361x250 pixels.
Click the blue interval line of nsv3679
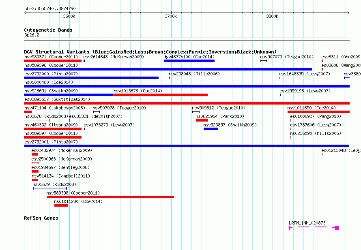[x=50, y=188]
